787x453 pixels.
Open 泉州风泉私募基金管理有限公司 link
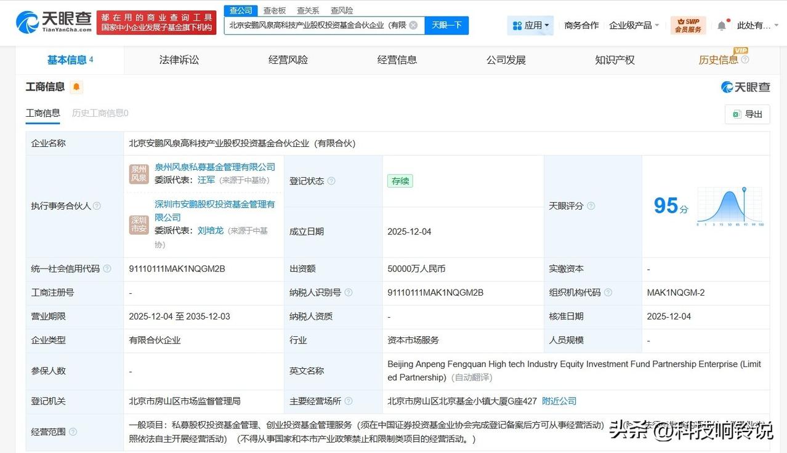click(x=215, y=167)
